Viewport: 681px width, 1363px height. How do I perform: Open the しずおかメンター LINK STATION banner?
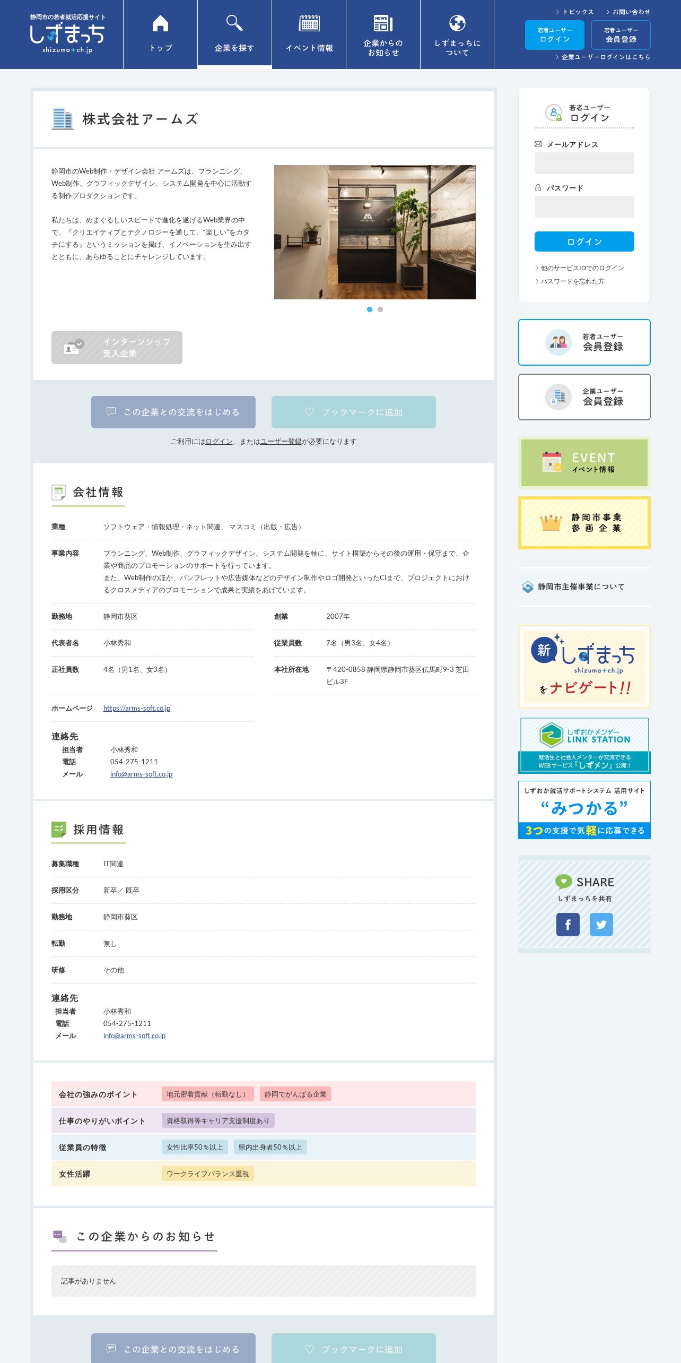click(584, 745)
